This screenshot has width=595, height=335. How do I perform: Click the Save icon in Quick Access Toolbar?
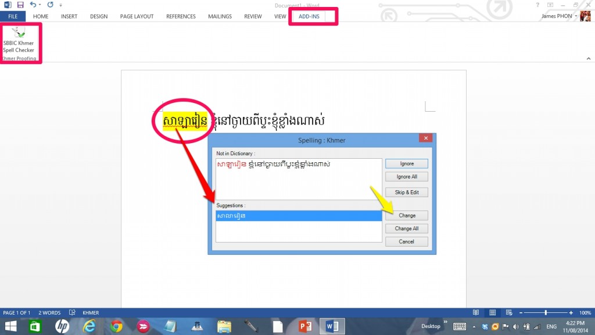pyautogui.click(x=21, y=5)
